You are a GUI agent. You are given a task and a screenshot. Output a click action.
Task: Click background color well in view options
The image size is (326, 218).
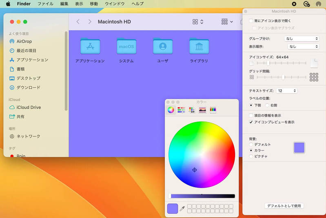(299, 148)
